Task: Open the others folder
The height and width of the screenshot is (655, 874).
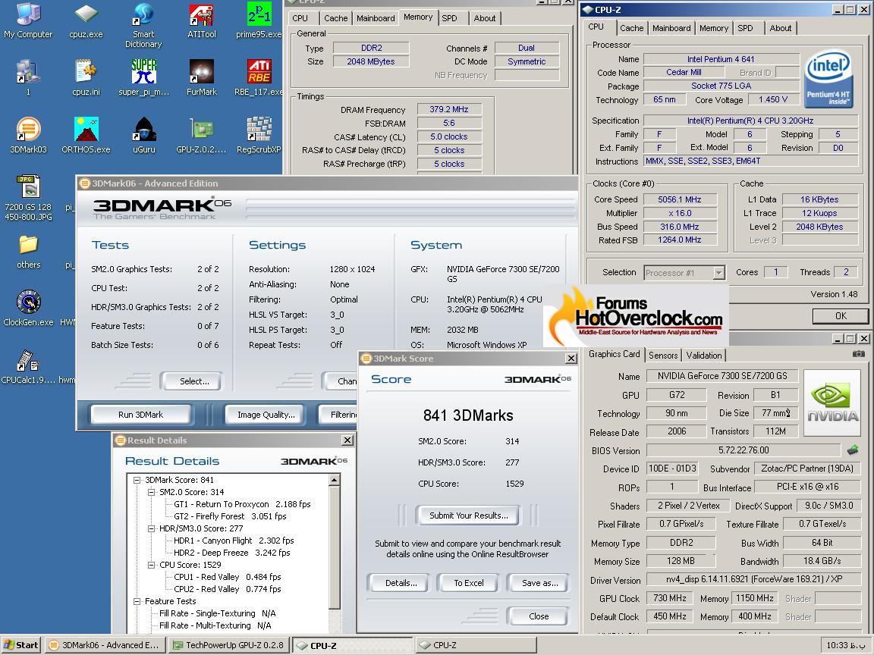Action: point(28,251)
